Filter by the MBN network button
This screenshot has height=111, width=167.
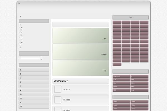coord(139,83)
